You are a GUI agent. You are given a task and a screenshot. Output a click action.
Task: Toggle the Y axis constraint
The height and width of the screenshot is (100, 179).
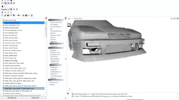(x=14, y=9)
